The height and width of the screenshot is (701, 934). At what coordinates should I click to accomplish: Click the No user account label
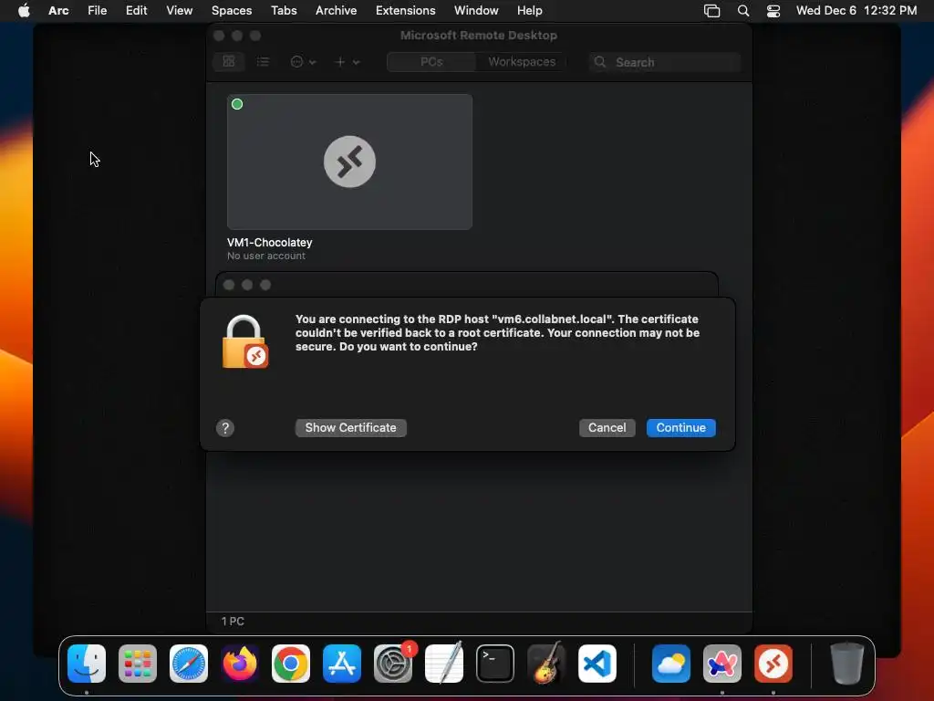pos(266,256)
